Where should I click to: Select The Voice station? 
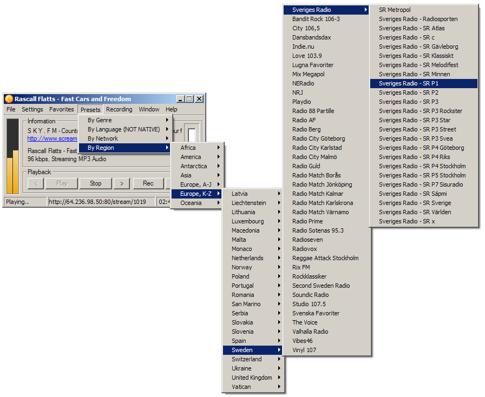(326, 323)
